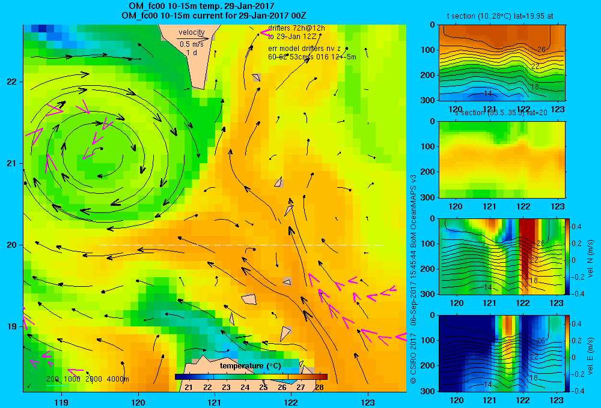Click the 'drifters 72h@12h' legend text
Screen dimensions: 601x408
pos(296,28)
